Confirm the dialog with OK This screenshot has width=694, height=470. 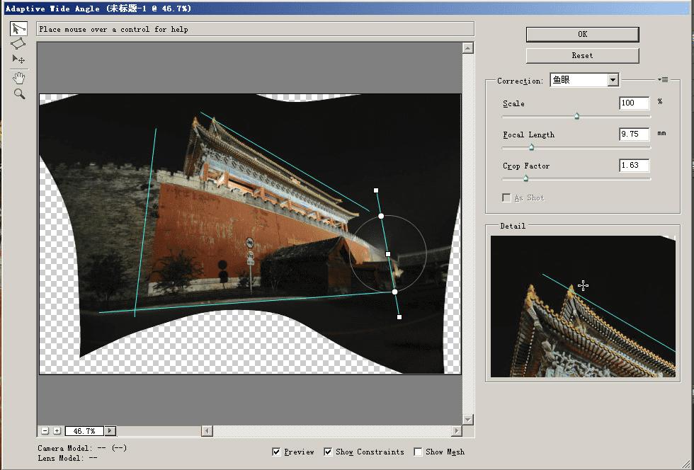point(582,34)
